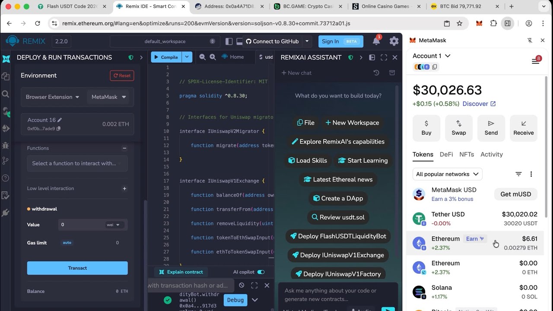
Task: Toggle left panel layout icon in Remix header
Action: (229, 41)
